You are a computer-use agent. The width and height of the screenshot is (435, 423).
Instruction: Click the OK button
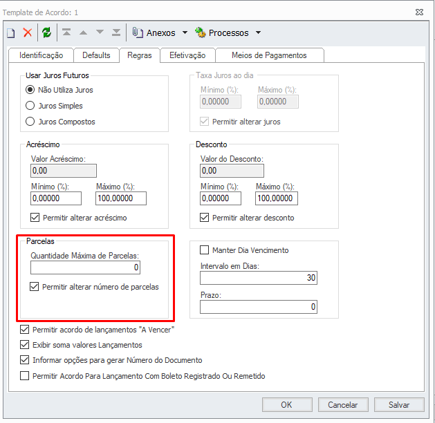287,405
